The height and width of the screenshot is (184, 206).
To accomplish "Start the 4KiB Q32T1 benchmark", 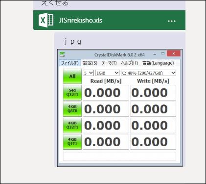I will (x=72, y=125).
